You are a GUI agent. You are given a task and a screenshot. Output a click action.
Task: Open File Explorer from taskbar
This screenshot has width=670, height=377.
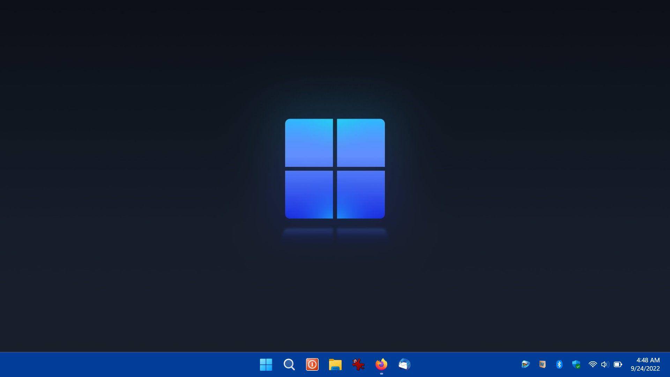tap(335, 364)
